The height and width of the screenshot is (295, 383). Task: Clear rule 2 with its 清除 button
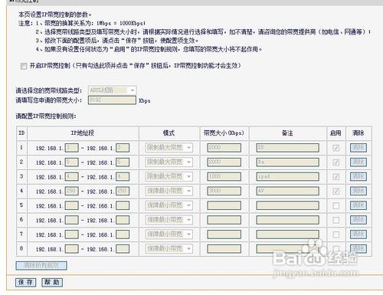click(358, 162)
